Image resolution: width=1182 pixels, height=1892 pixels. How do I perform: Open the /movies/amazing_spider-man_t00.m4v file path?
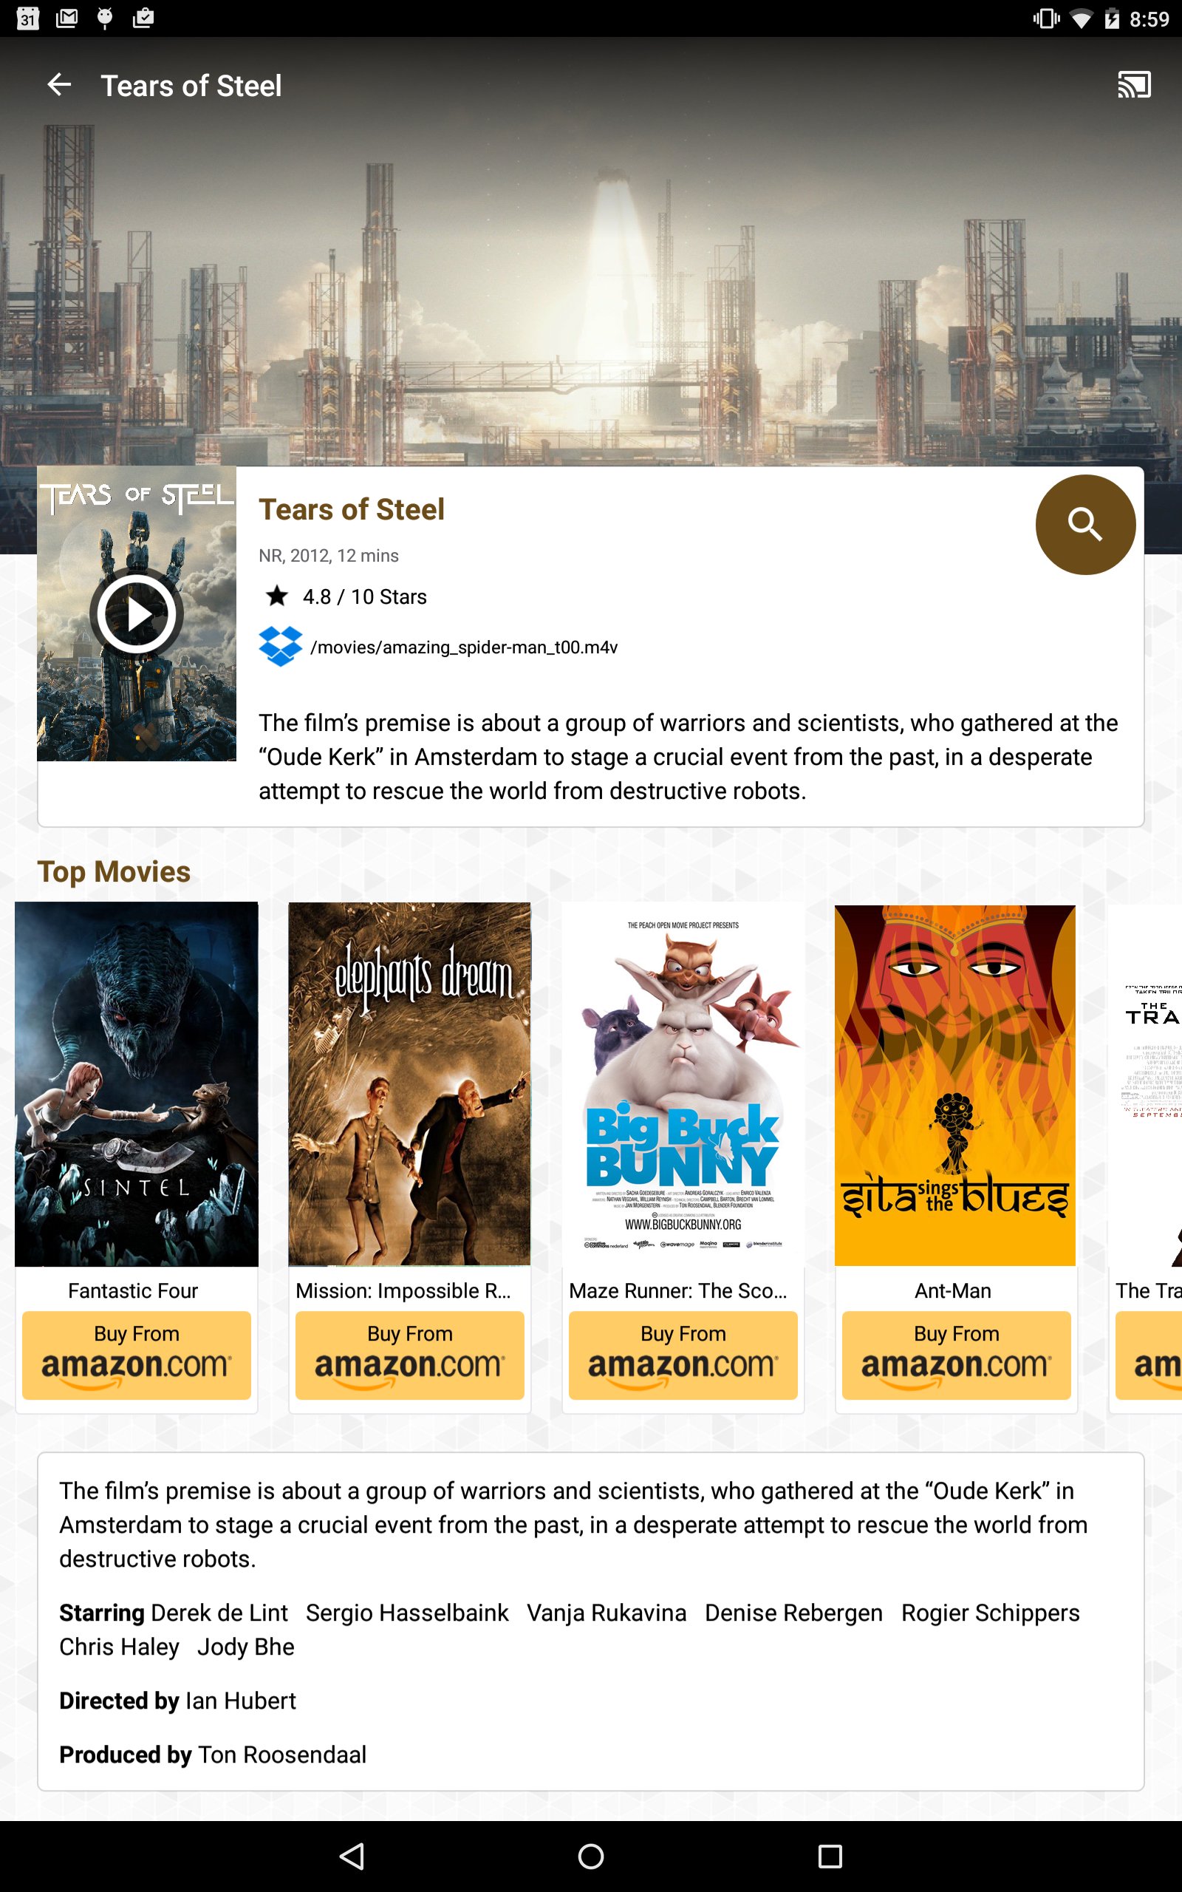465,647
